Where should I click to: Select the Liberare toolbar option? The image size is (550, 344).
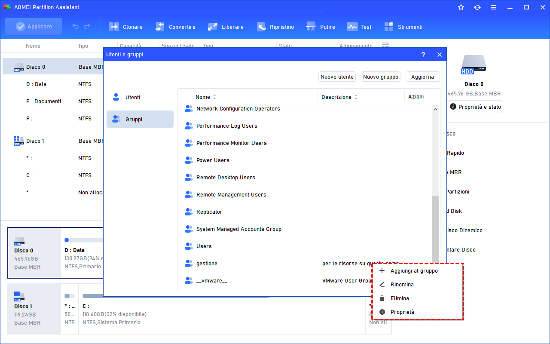pos(226,27)
